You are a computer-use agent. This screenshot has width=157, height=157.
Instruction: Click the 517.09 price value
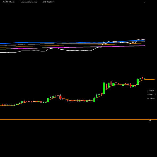click(x=150, y=91)
